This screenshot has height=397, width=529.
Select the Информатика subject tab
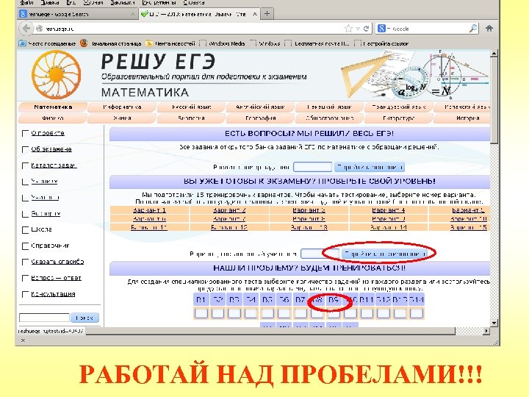[122, 107]
